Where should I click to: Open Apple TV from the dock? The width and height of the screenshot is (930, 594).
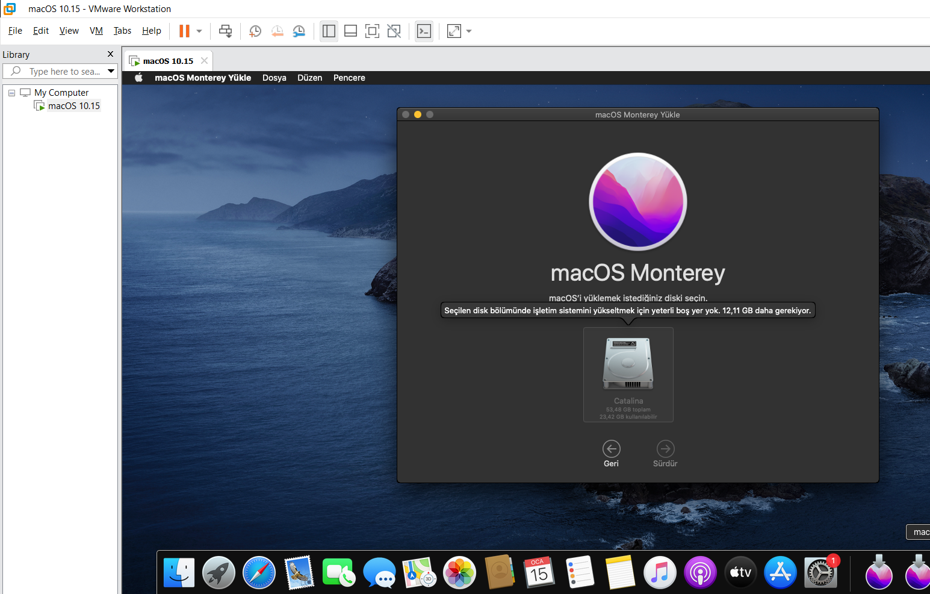(x=740, y=572)
